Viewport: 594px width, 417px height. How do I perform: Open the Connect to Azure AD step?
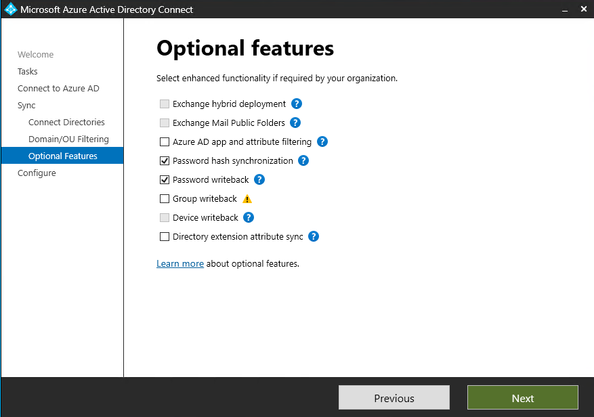click(x=58, y=89)
